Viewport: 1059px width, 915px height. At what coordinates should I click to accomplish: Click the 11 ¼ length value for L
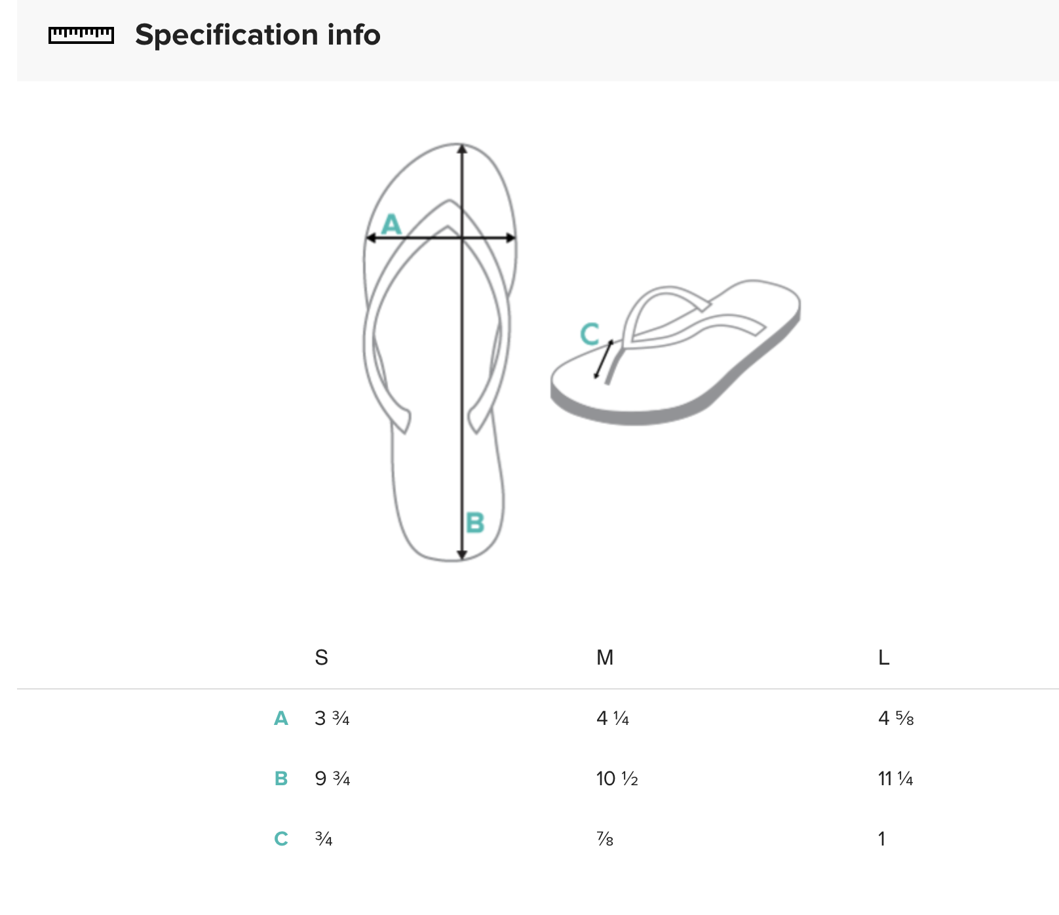point(895,779)
